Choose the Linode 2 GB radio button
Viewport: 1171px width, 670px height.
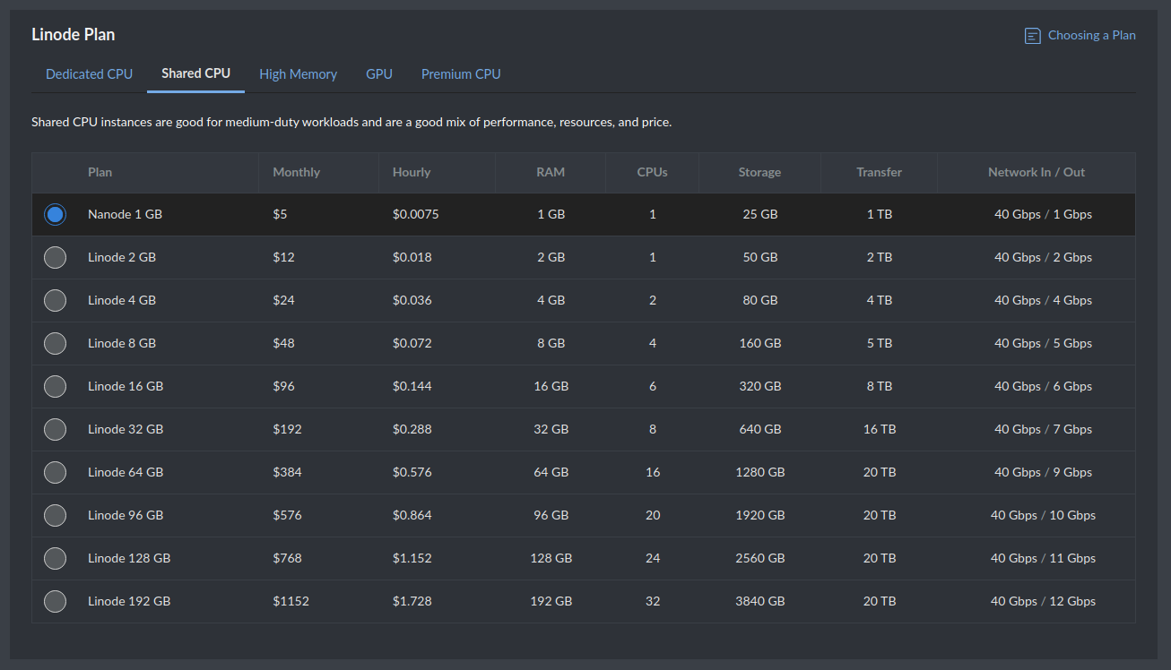click(x=55, y=258)
